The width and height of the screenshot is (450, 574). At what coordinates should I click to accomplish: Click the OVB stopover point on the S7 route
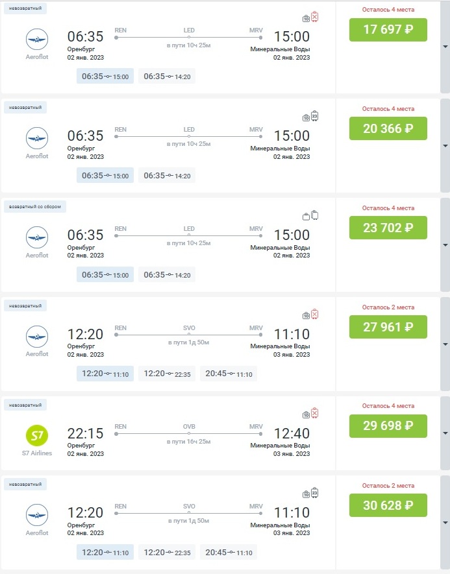[189, 435]
